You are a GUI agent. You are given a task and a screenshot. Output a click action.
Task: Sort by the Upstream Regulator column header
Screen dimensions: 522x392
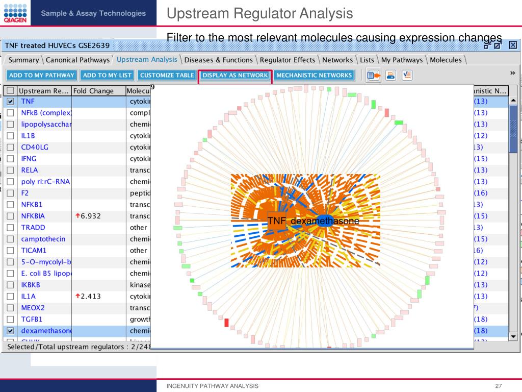click(x=44, y=91)
